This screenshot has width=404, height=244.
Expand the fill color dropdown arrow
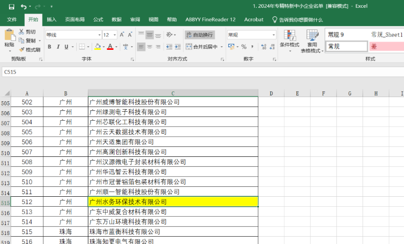click(104, 47)
